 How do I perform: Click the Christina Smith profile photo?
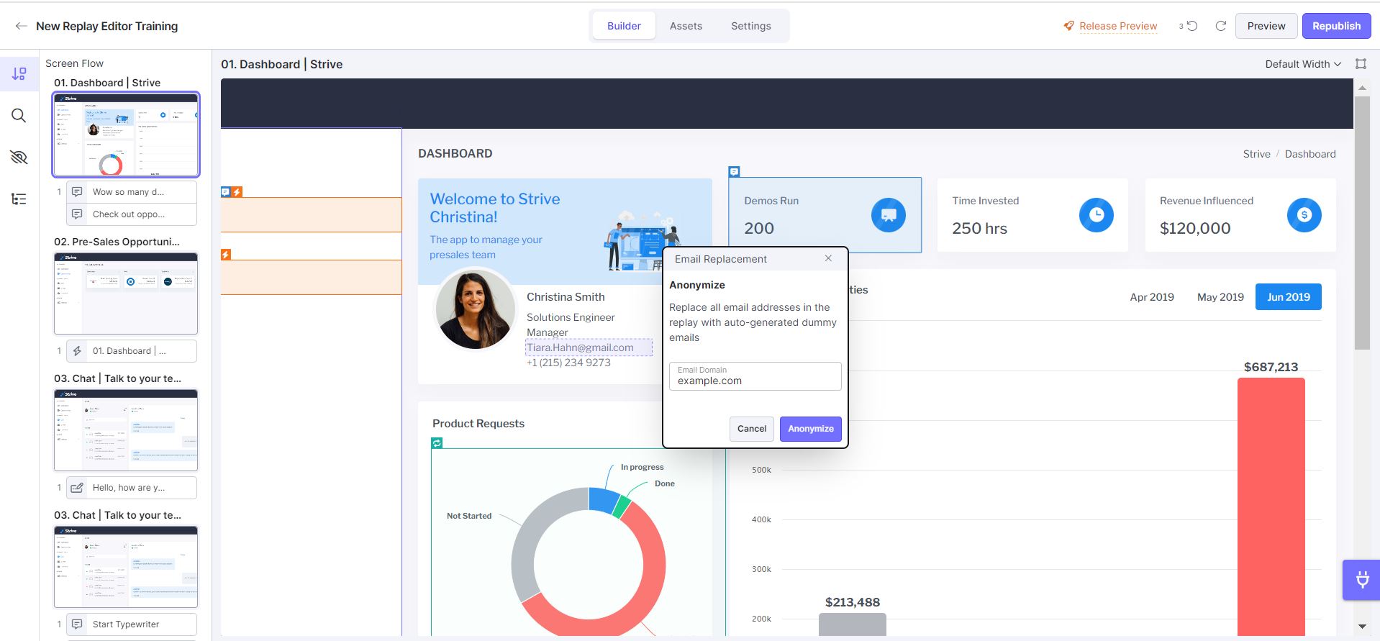tap(476, 309)
